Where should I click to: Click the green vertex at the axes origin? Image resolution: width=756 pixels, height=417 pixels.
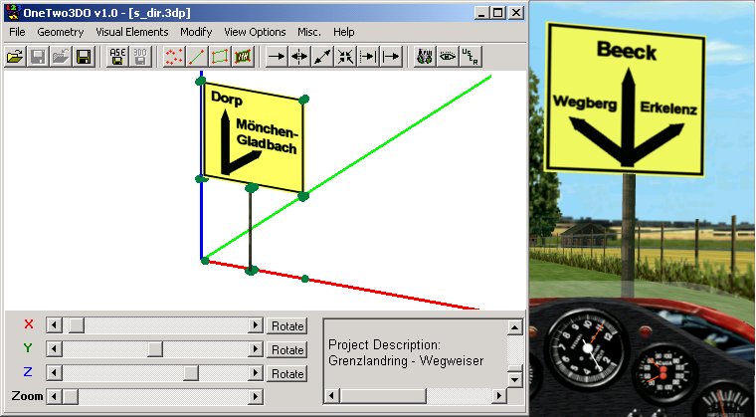[205, 261]
